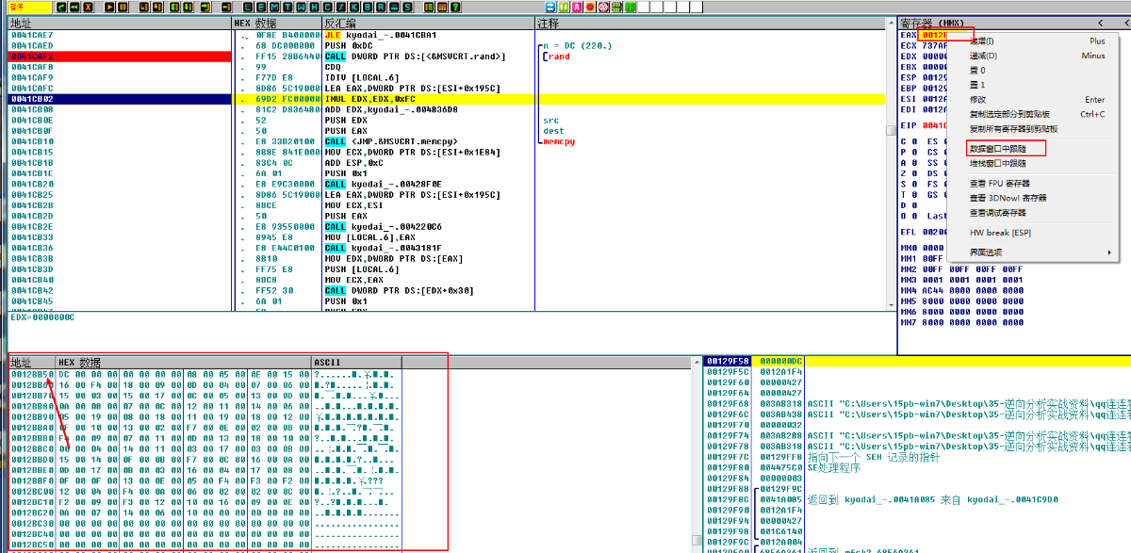The image size is (1131, 553).
Task: Click the Appearance options grid icon
Action: (442, 7)
